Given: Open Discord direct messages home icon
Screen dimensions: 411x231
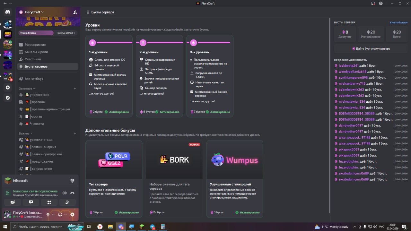Looking at the screenshot, I should pos(8,12).
